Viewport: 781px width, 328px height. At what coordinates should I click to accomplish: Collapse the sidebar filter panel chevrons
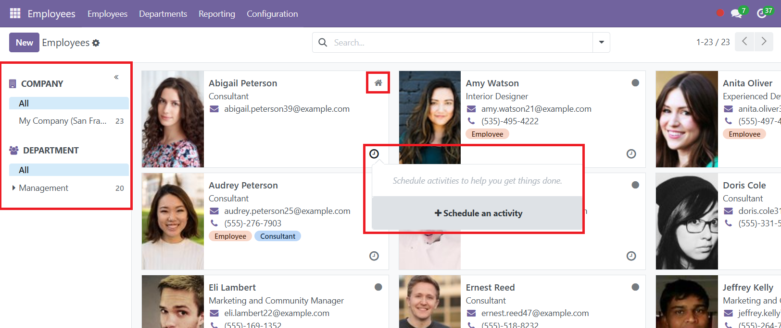pos(116,77)
